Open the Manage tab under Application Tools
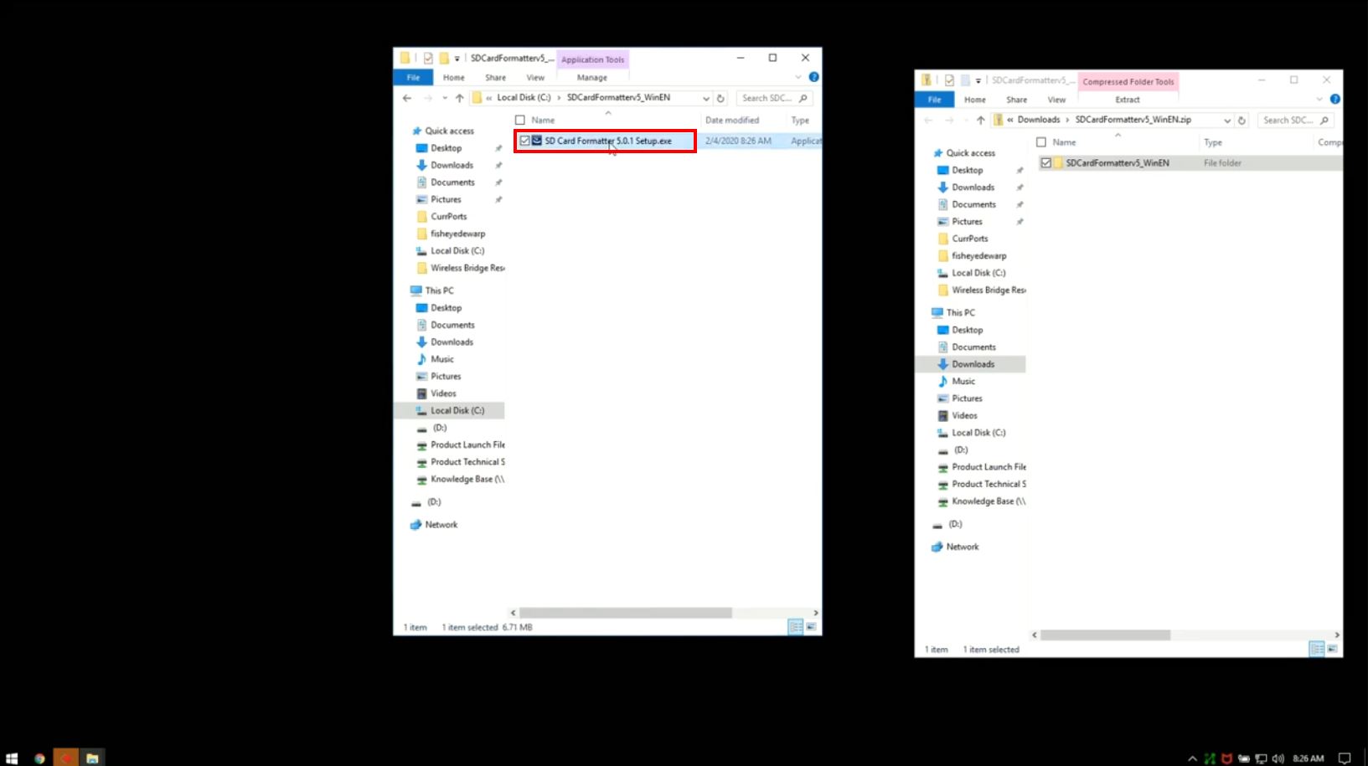1368x766 pixels. coord(592,78)
